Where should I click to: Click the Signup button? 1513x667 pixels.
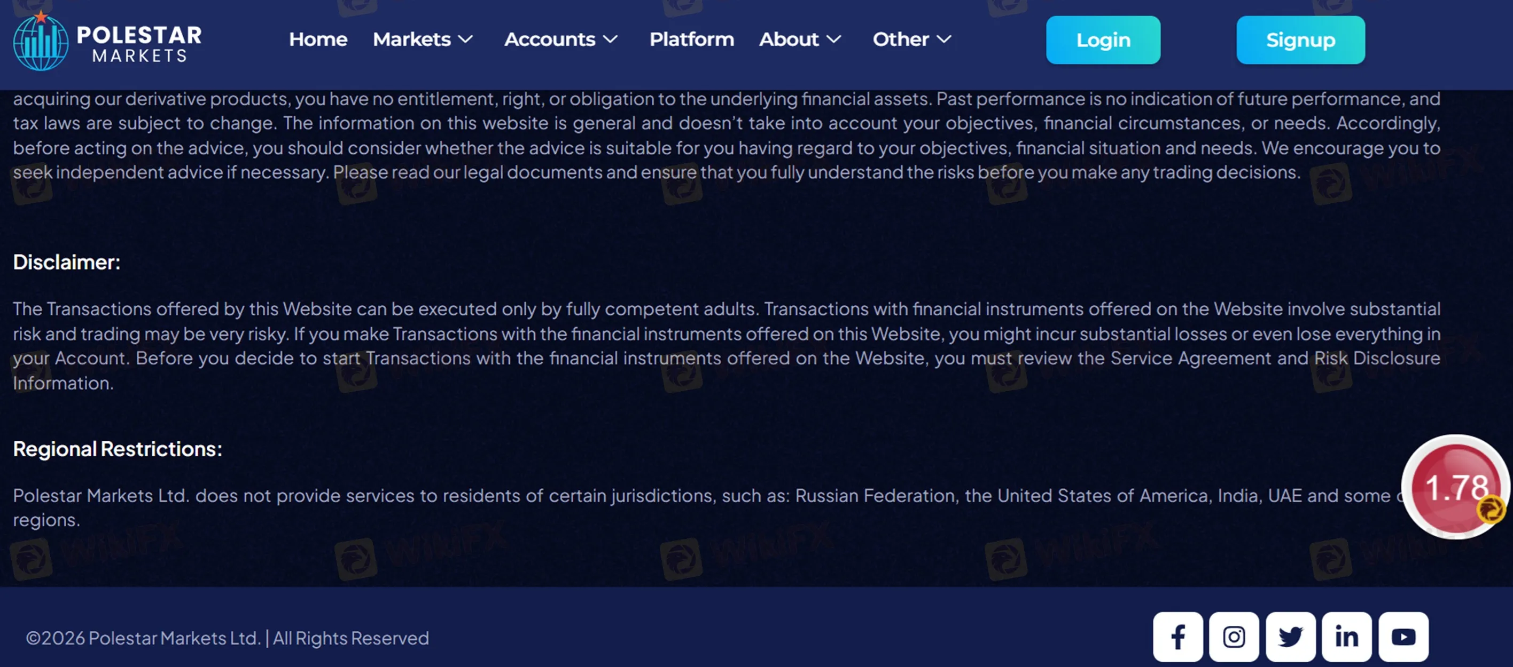coord(1300,40)
